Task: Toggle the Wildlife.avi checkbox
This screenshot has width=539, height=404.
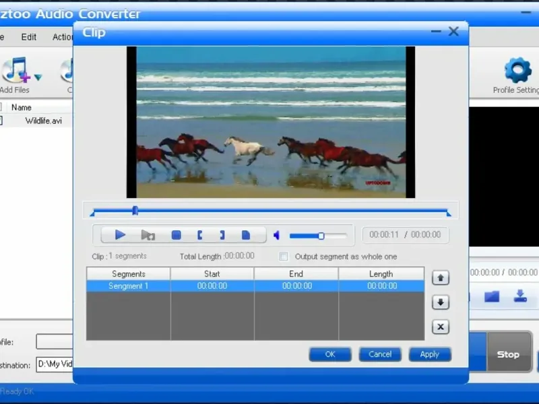Action: (1, 121)
